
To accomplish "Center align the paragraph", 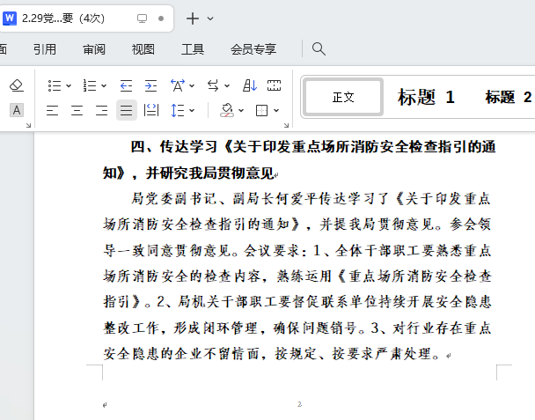I will [77, 110].
